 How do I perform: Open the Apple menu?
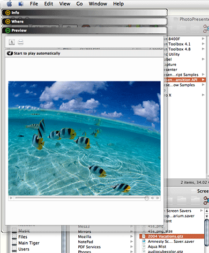click(9, 4)
